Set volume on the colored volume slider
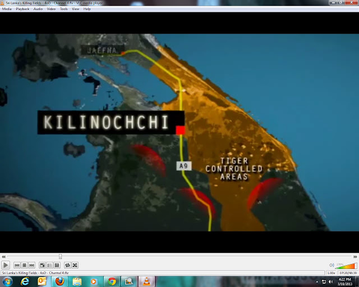 [x=346, y=266]
